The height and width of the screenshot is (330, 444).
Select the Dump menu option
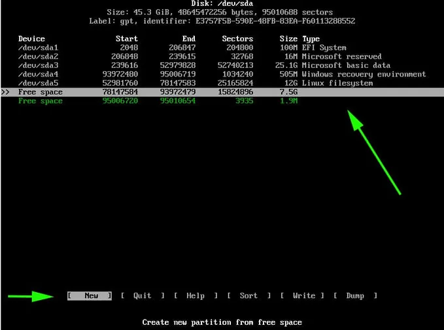point(355,296)
